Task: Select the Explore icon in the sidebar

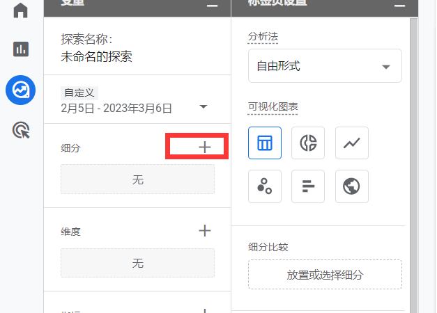Action: tap(21, 90)
